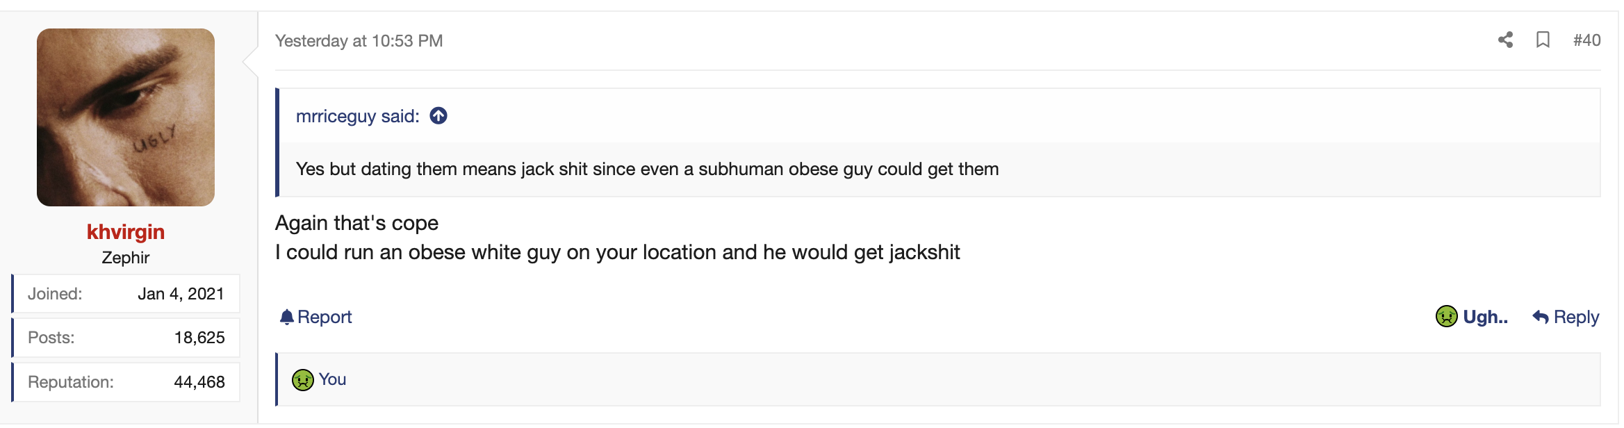This screenshot has height=428, width=1624.
Task: Visit the khvirgin username profile
Action: coord(126,231)
